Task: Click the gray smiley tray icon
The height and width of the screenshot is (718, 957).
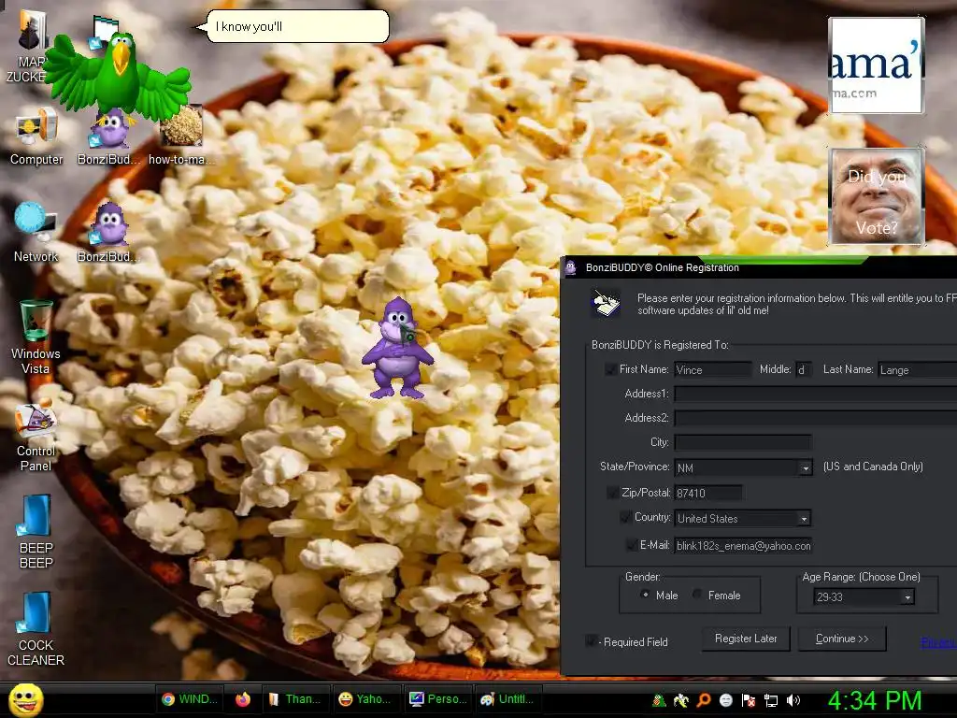Action: (725, 700)
